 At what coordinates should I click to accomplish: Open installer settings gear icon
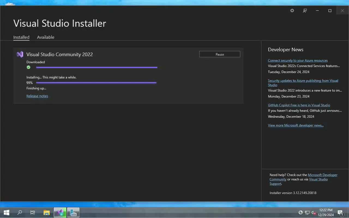(x=292, y=11)
